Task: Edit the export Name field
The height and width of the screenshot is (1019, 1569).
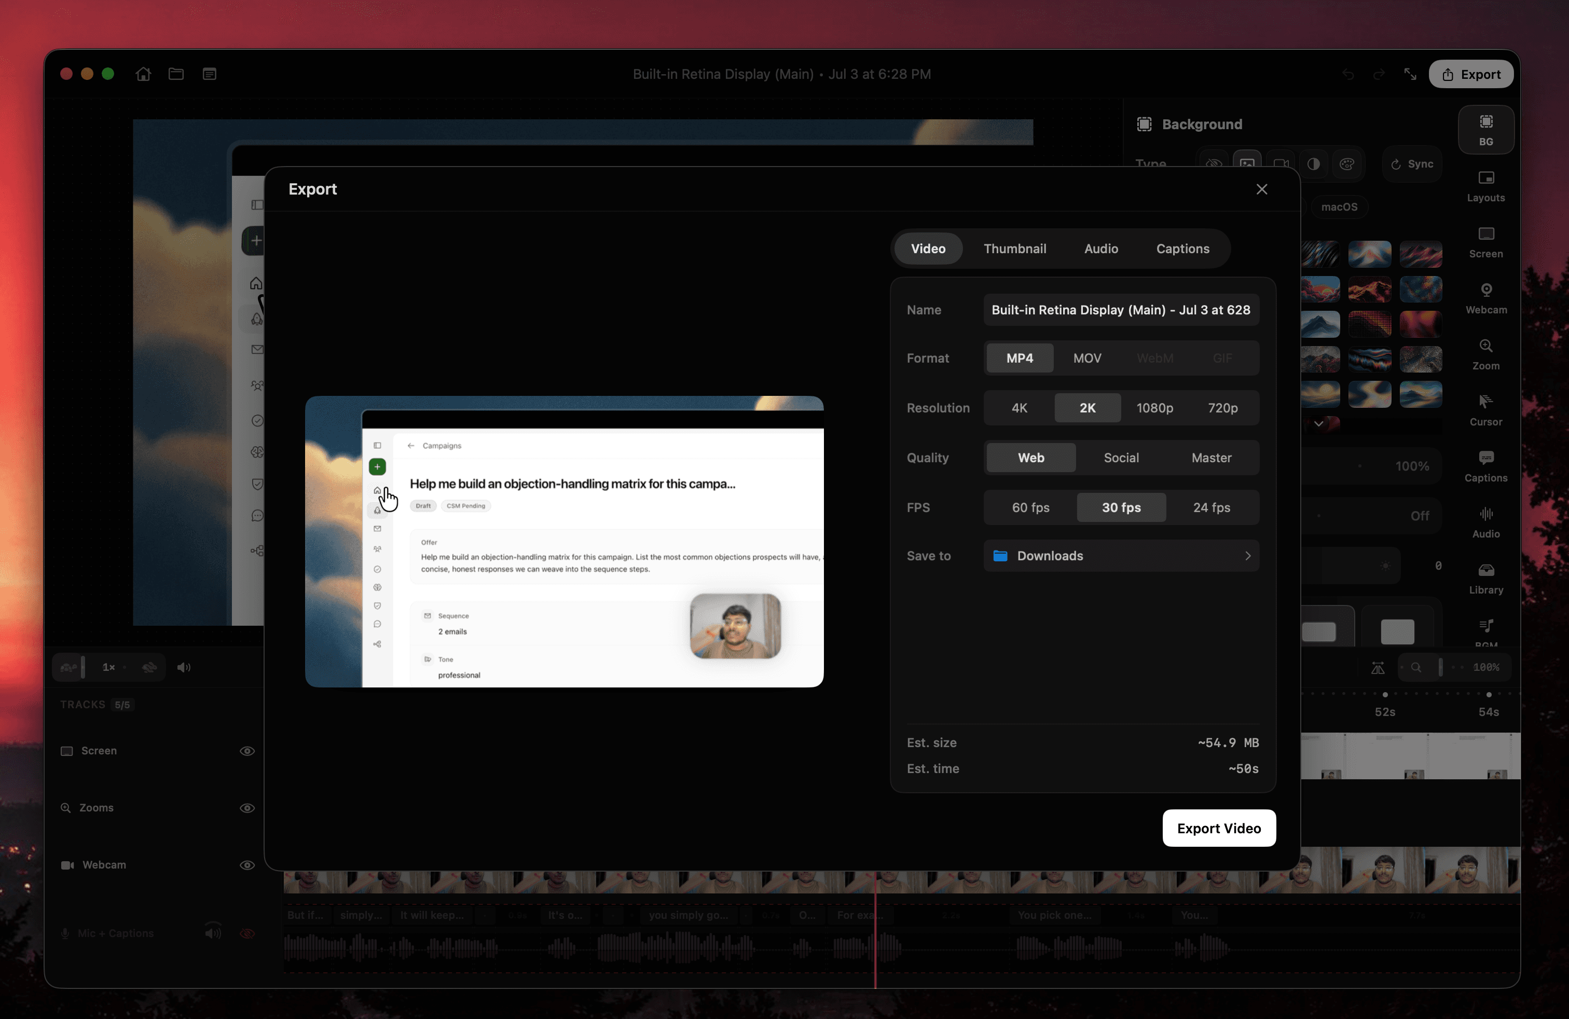Action: [1121, 310]
